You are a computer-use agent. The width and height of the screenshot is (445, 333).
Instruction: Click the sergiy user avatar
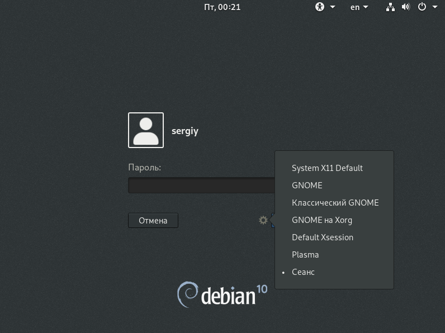[146, 130]
